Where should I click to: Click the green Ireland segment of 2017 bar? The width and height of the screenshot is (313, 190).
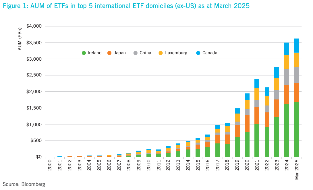pyautogui.click(x=218, y=150)
